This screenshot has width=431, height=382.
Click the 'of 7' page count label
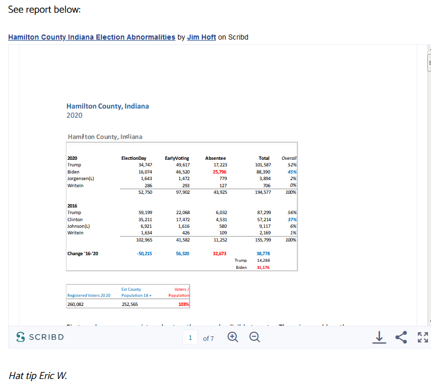point(208,338)
